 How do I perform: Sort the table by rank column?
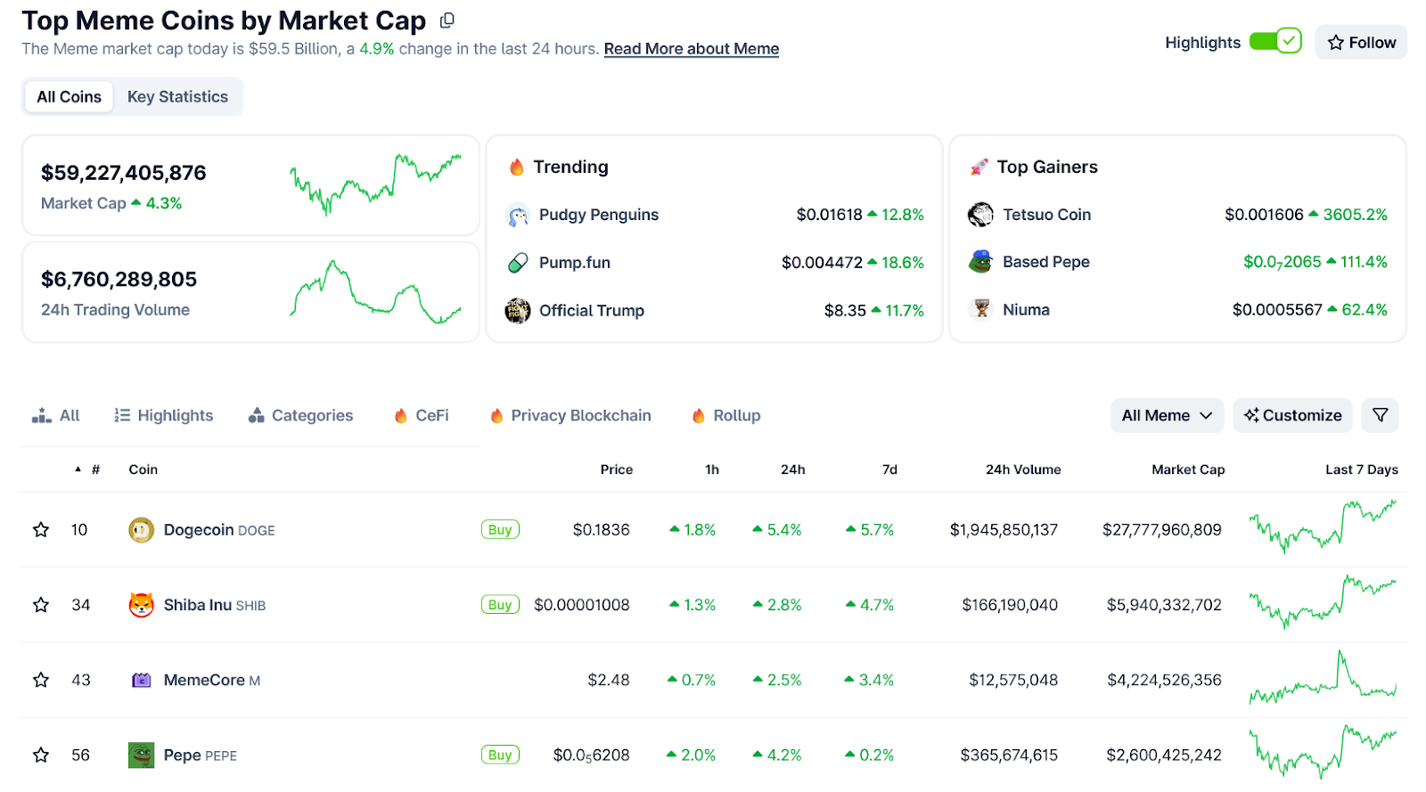pyautogui.click(x=94, y=469)
